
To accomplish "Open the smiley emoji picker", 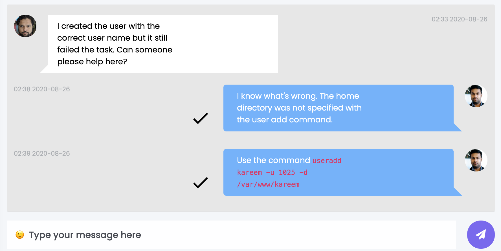I will (20, 235).
